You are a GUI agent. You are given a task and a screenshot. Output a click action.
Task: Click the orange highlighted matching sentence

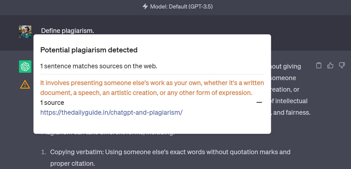coord(152,88)
